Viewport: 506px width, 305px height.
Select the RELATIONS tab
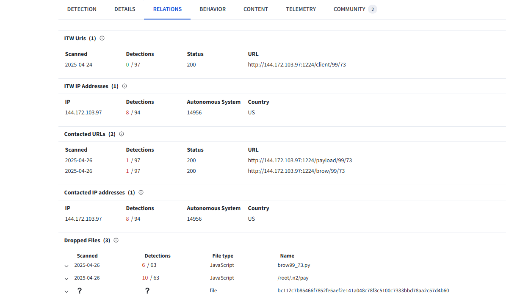[167, 9]
